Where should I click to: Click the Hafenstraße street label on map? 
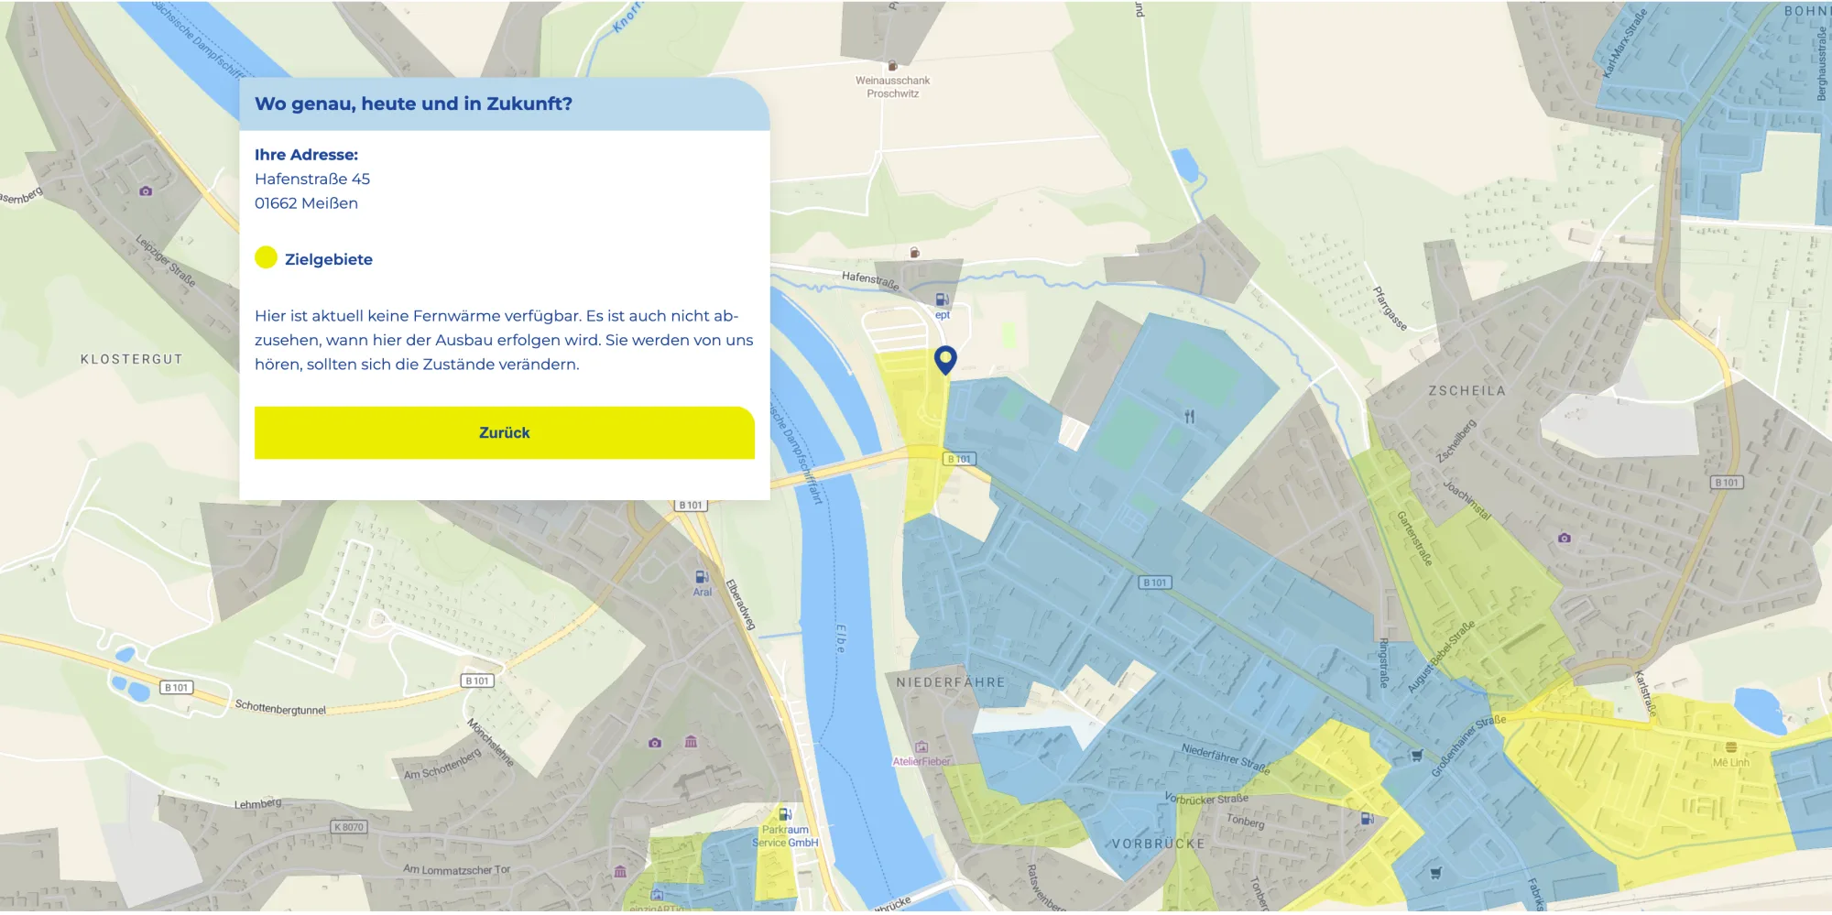(x=870, y=279)
